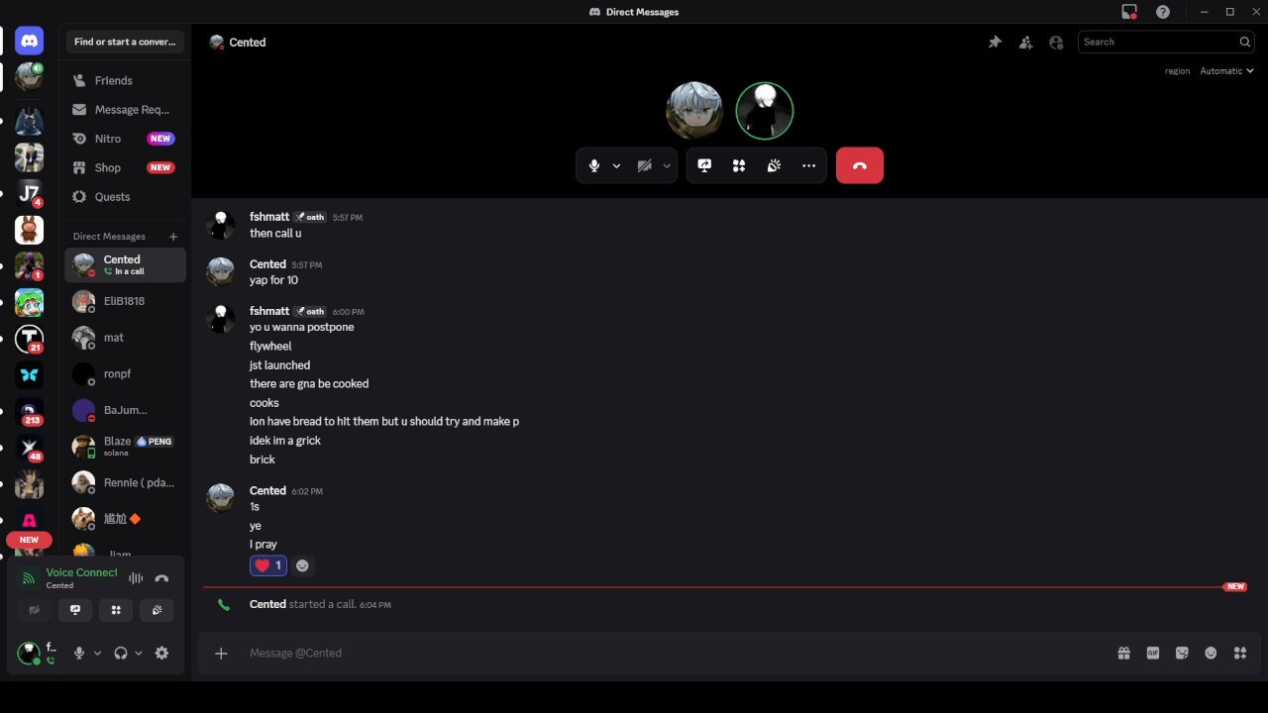This screenshot has width=1268, height=713.
Task: Hang up with red disconnect button
Action: click(x=859, y=165)
